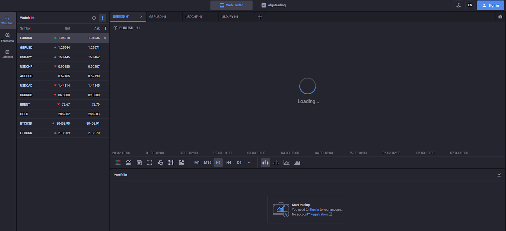Select candlestick chart type
506x231 pixels.
tap(265, 163)
